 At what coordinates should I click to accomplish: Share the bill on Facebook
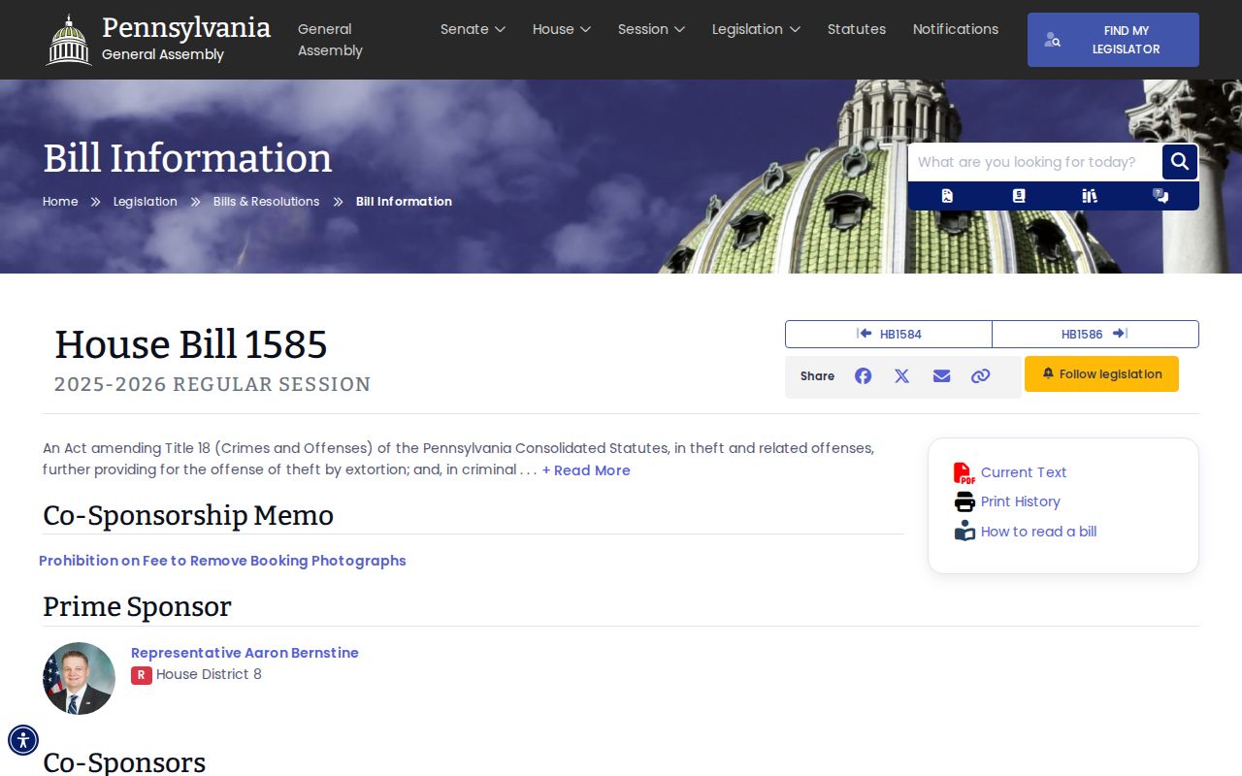pyautogui.click(x=863, y=376)
